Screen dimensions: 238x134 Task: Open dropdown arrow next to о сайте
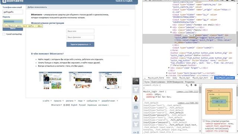(51, 101)
